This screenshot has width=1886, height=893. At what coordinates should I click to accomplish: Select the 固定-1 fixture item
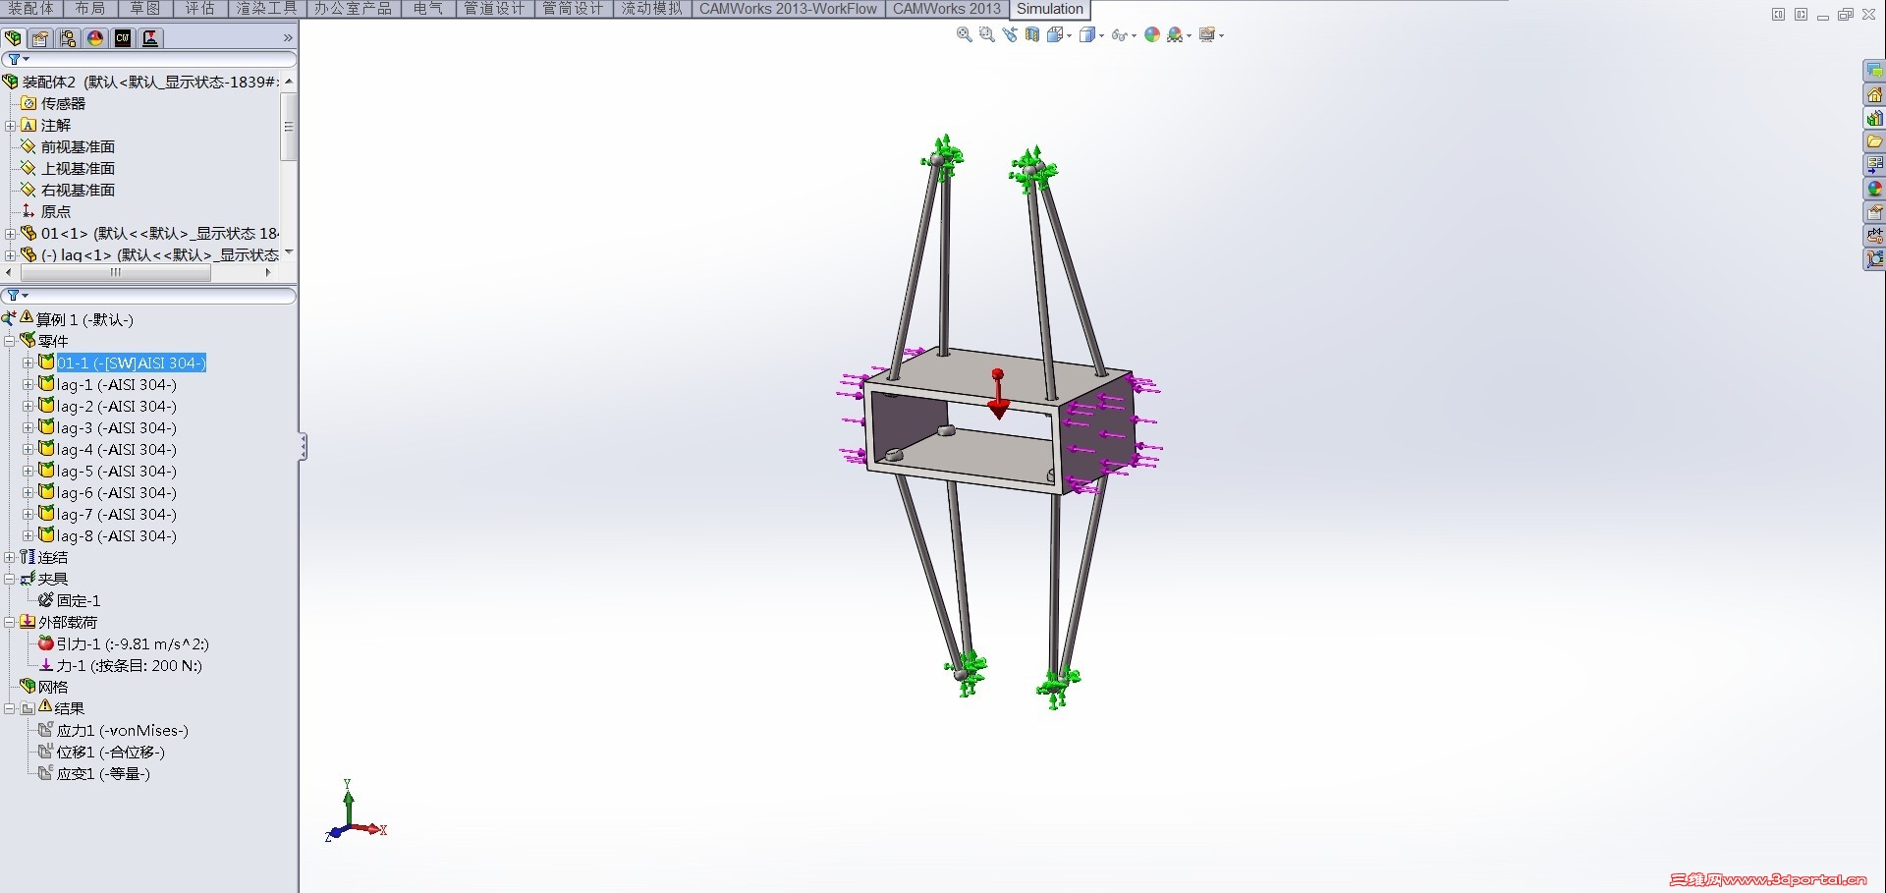coord(79,601)
